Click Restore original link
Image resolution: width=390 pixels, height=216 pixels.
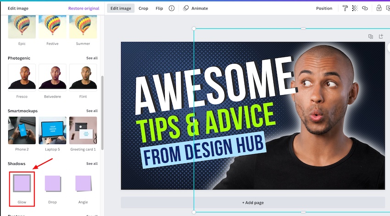click(84, 8)
